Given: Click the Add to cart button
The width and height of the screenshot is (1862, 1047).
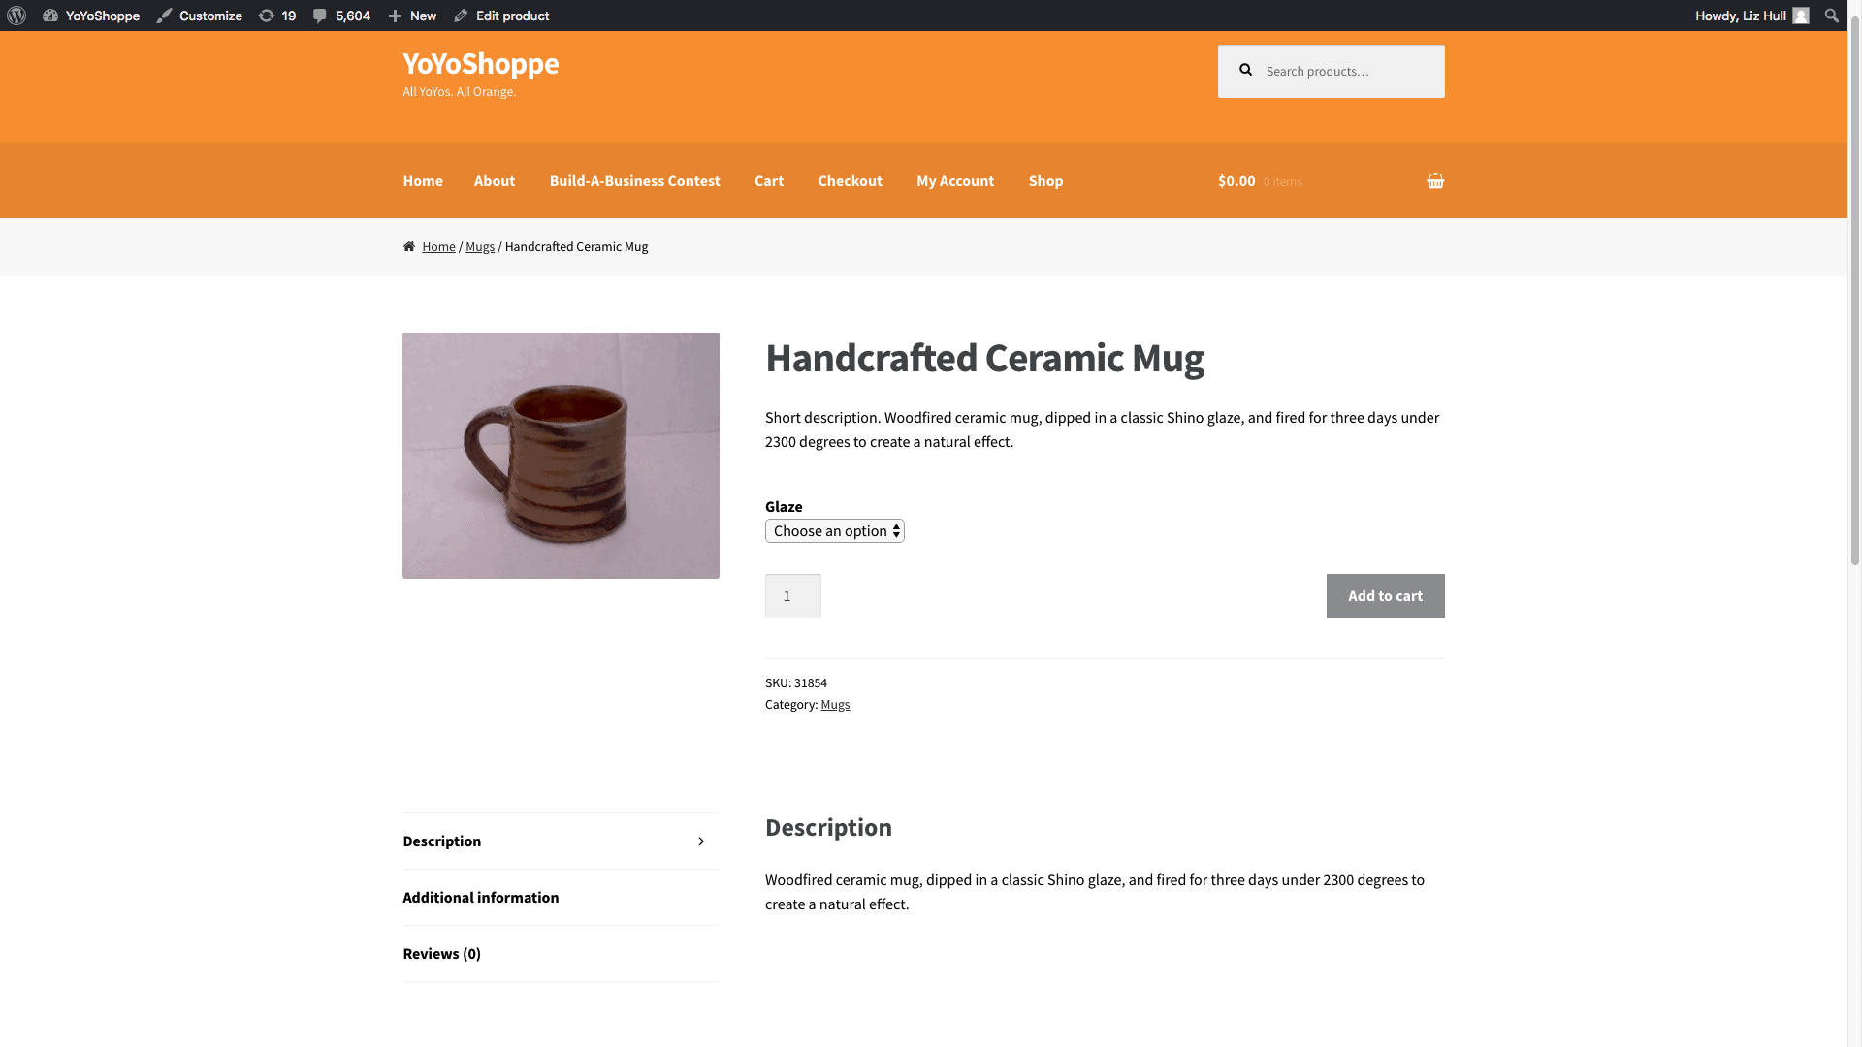Looking at the screenshot, I should click(1385, 595).
